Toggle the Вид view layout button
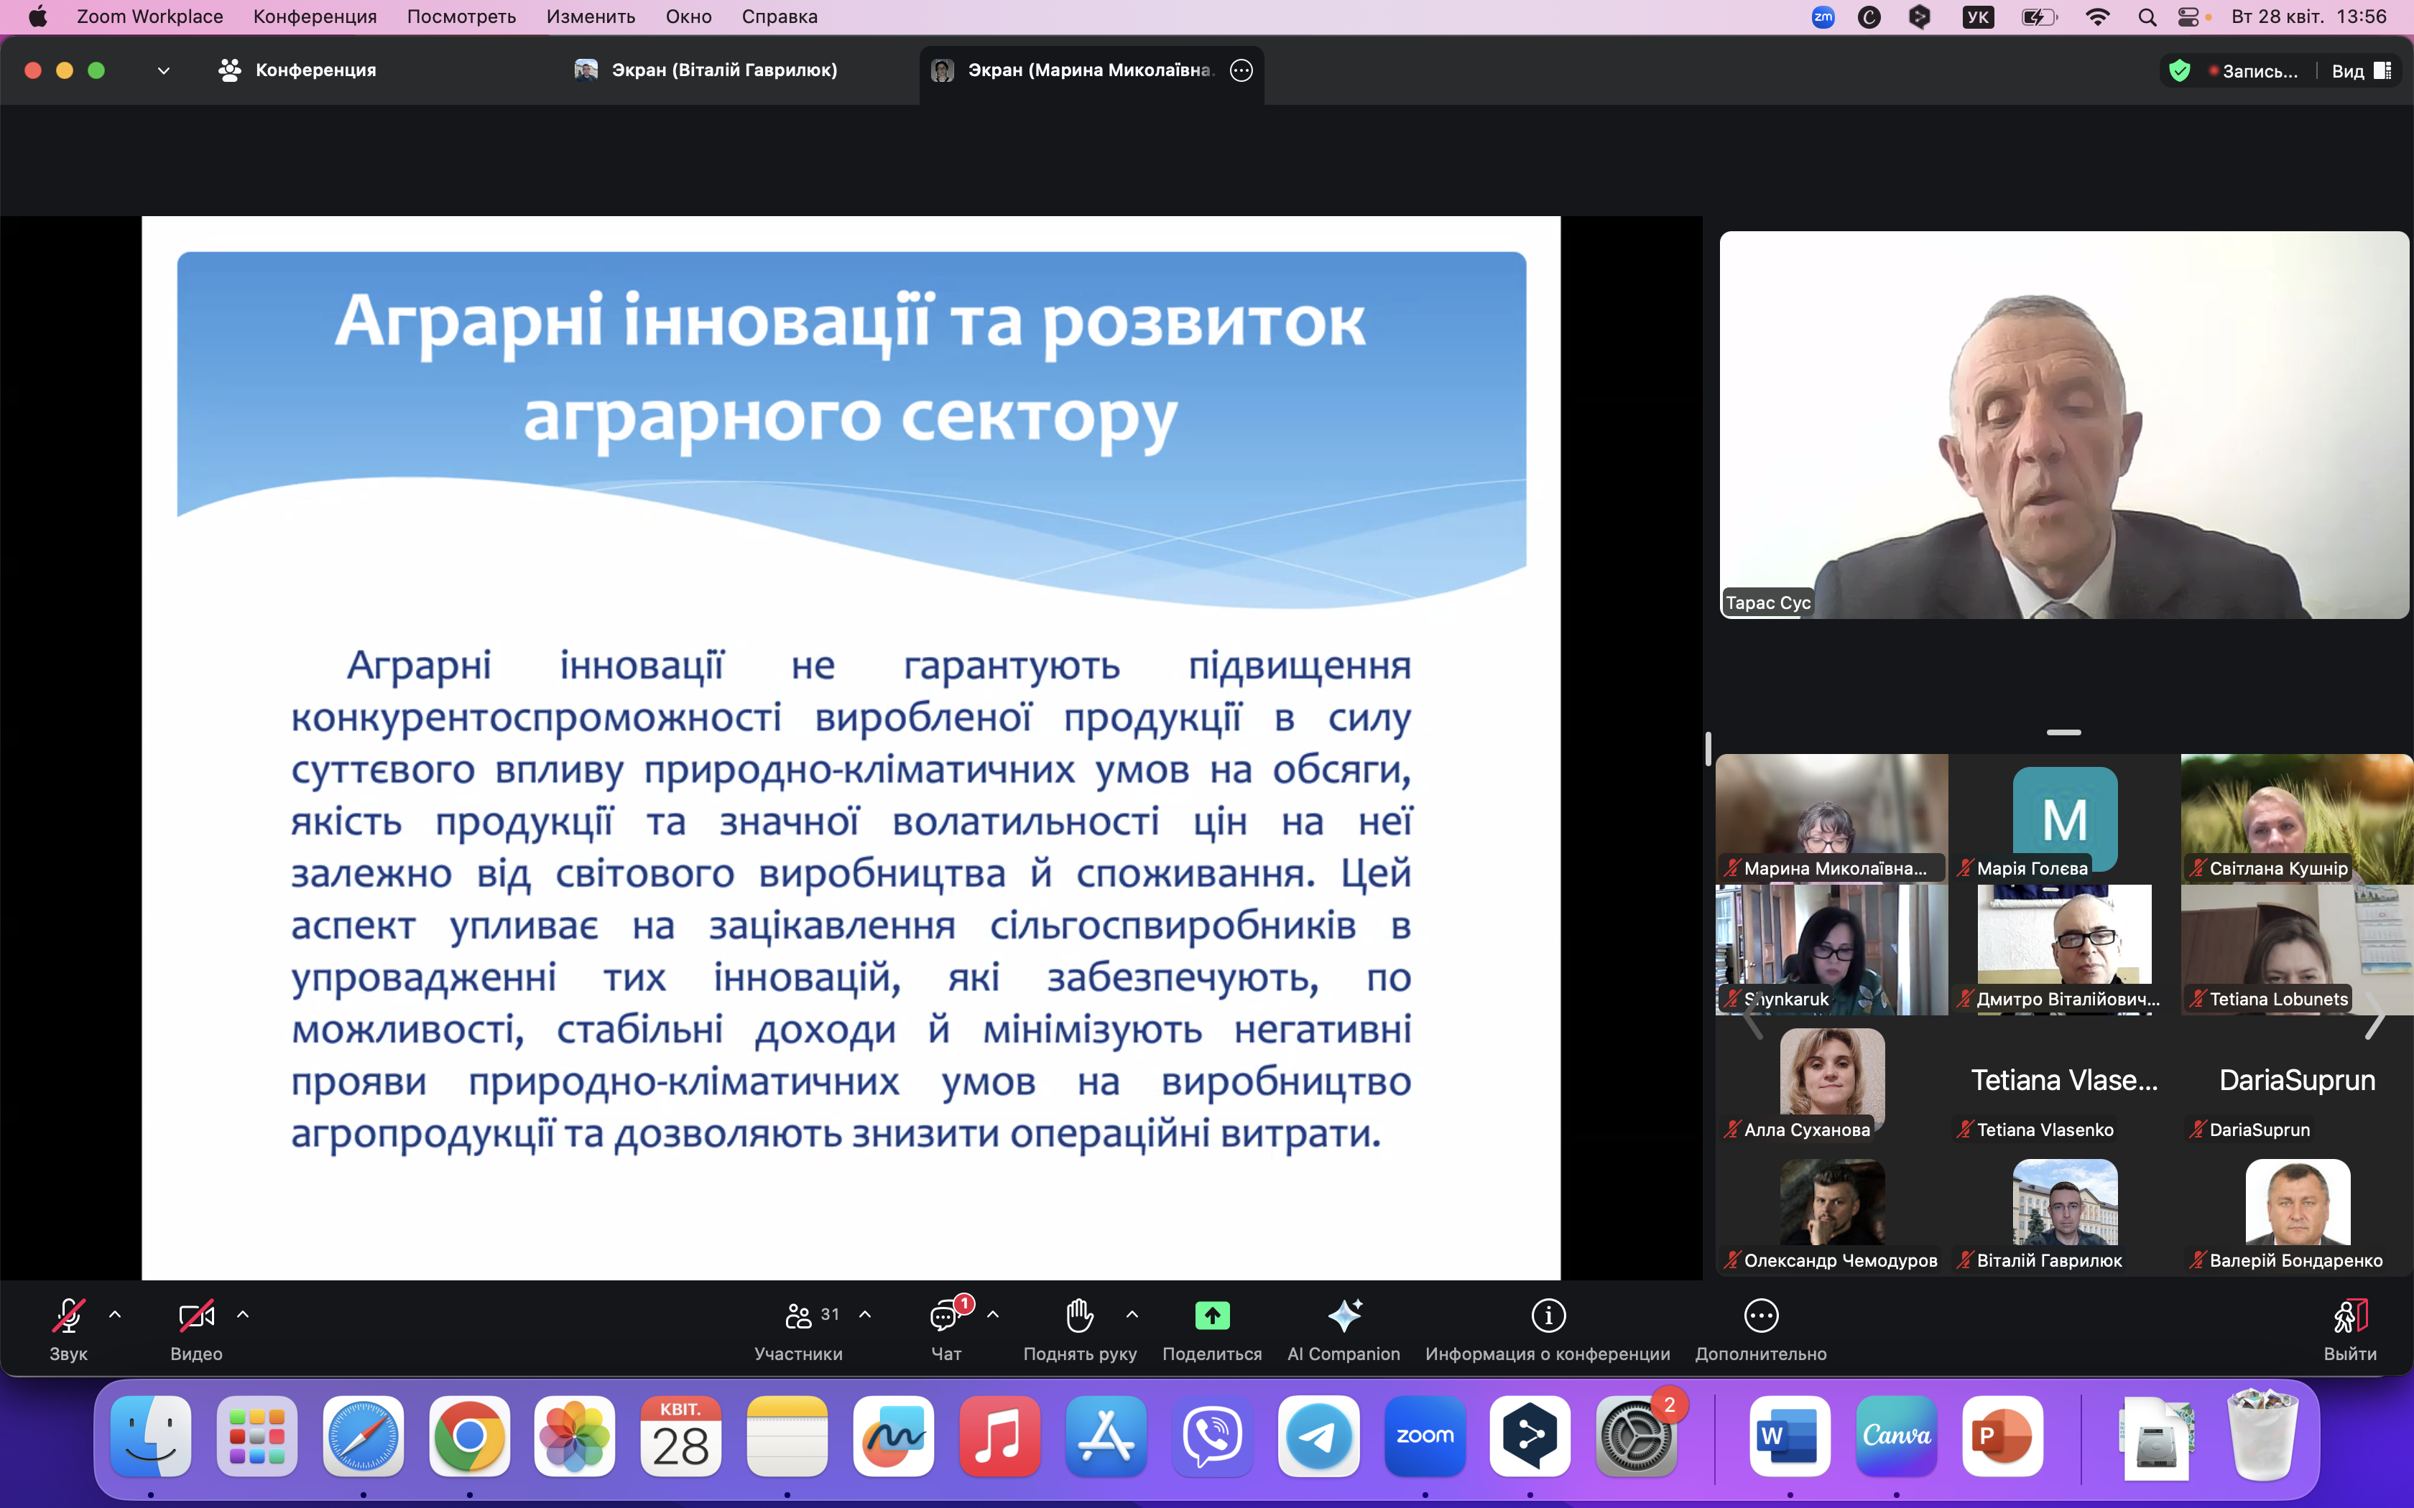 2361,71
